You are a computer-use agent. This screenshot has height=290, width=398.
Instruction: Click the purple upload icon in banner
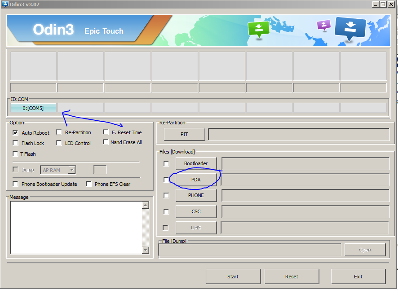point(323,25)
